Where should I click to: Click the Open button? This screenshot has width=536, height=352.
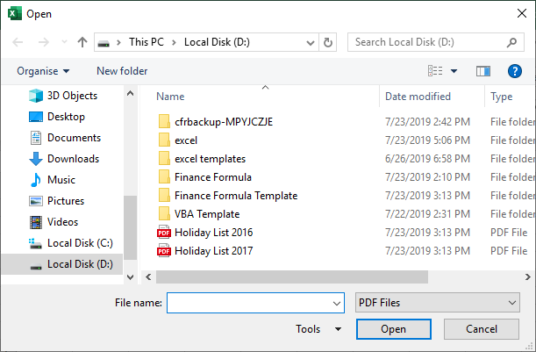393,329
